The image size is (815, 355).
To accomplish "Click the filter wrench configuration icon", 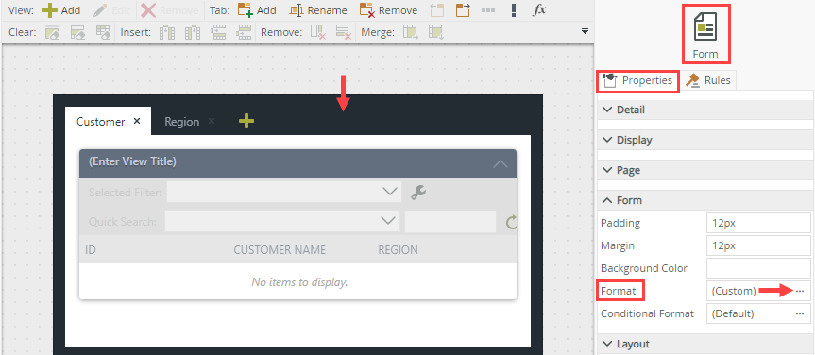I will pos(418,193).
